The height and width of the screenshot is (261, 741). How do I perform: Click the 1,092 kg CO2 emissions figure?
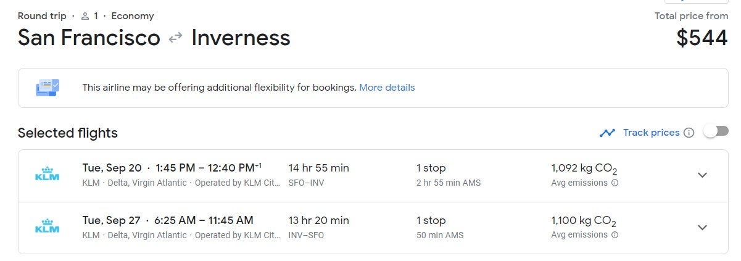coord(584,168)
